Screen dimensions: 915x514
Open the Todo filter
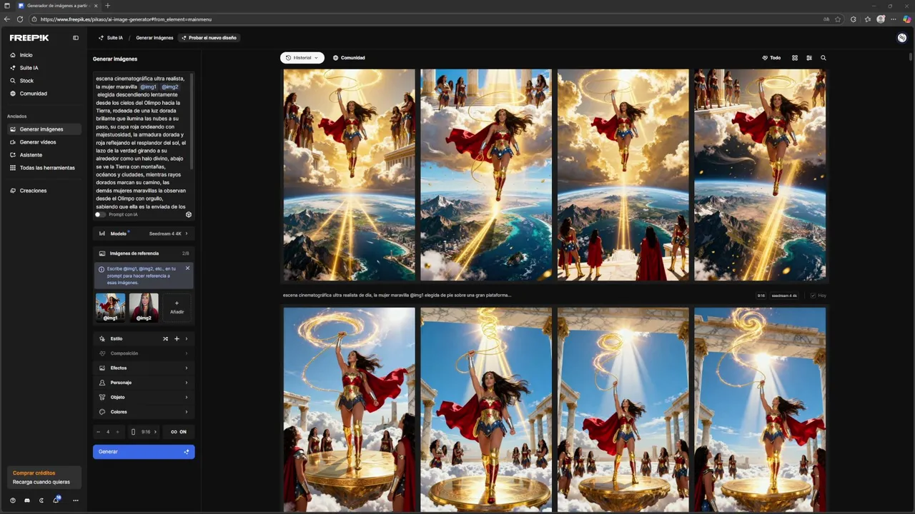coord(771,58)
